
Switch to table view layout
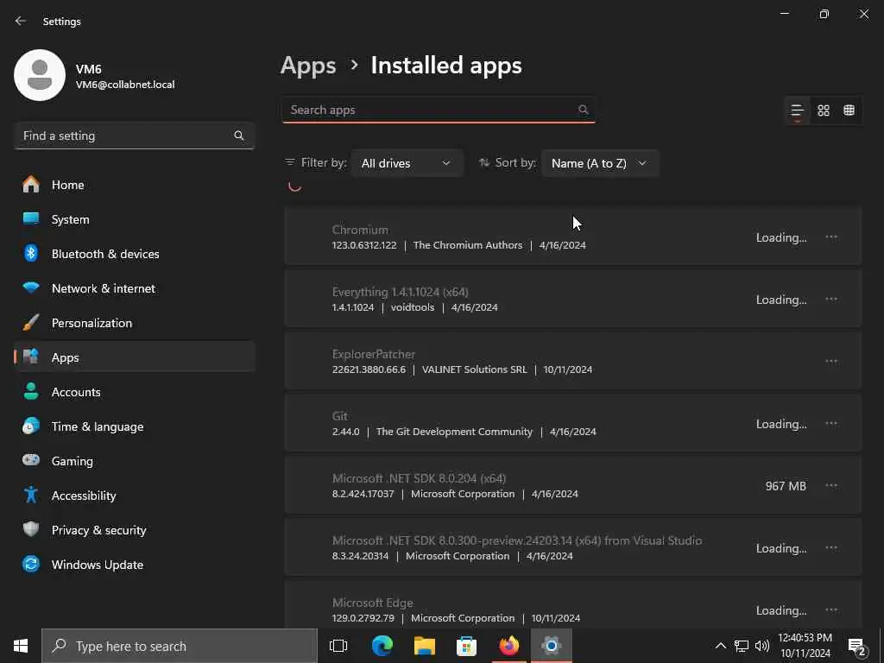tap(849, 110)
